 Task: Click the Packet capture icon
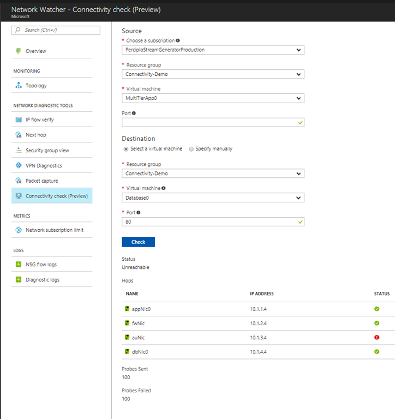(x=19, y=181)
